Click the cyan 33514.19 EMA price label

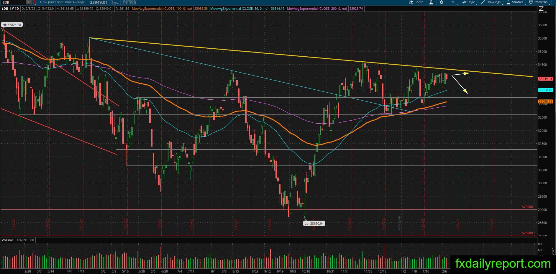[545, 90]
